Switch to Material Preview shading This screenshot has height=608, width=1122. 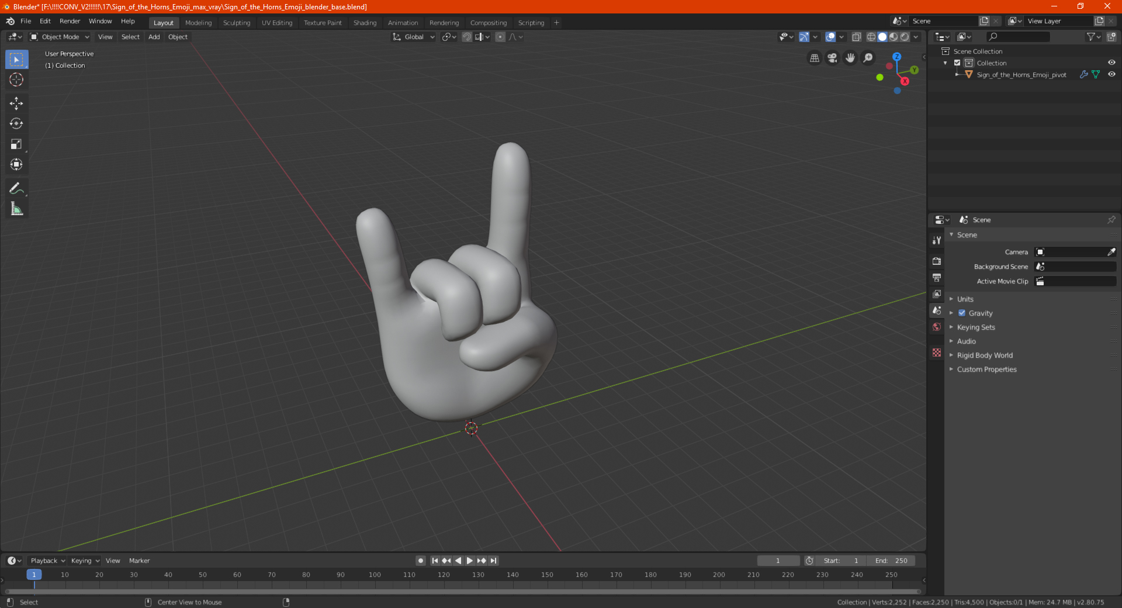pos(894,37)
